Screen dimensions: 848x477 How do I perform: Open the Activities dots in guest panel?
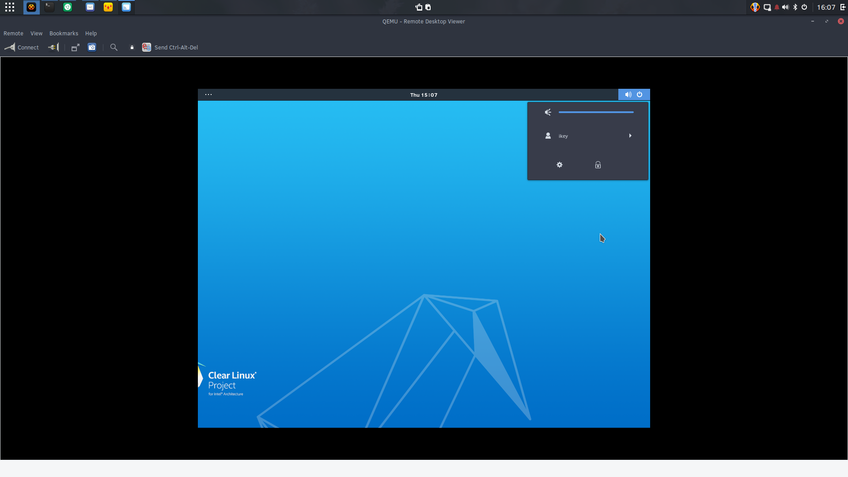click(x=208, y=95)
